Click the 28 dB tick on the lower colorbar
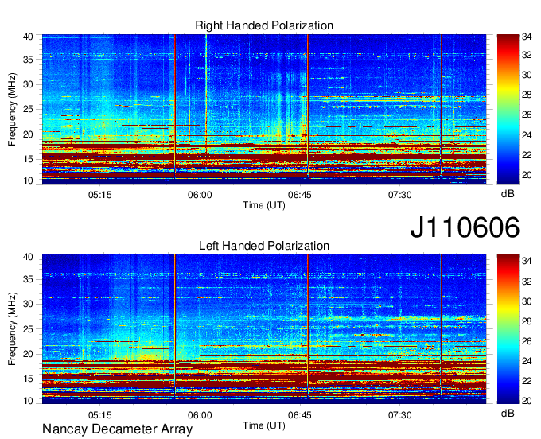Screen dimensions: 541x439 (527, 321)
